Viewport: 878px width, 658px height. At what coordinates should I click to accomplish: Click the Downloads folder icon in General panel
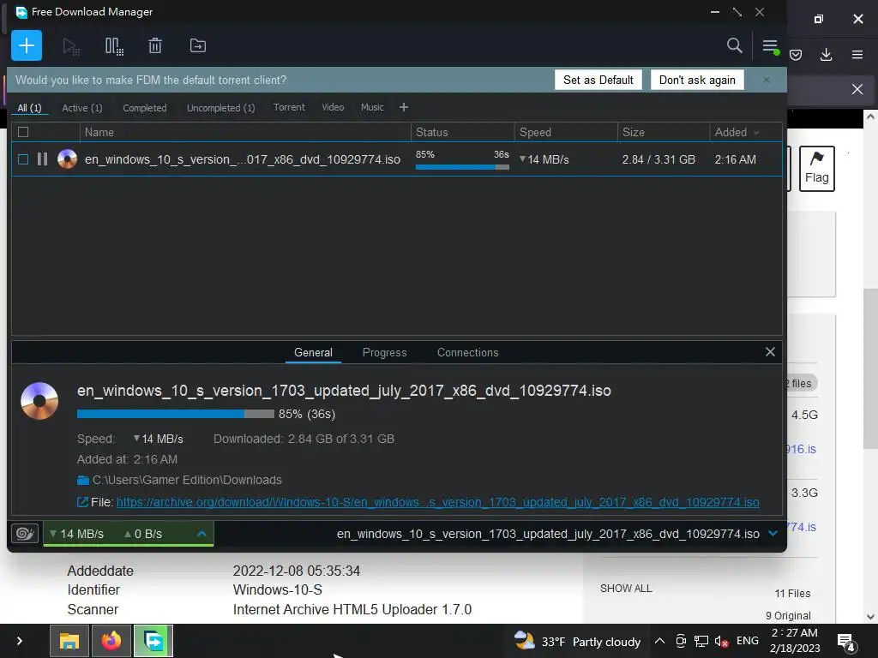click(x=83, y=480)
